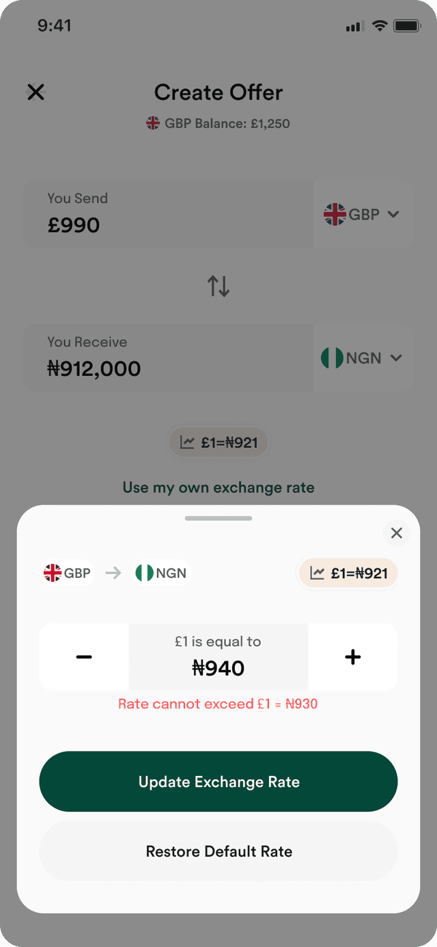Open the GBP currency dropdown

click(363, 214)
